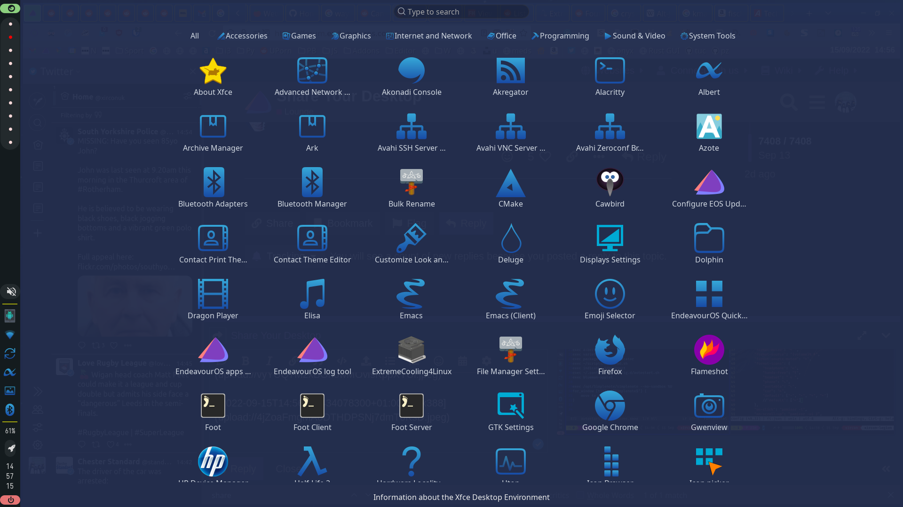Filter by System Tools category
903x507 pixels.
[708, 36]
